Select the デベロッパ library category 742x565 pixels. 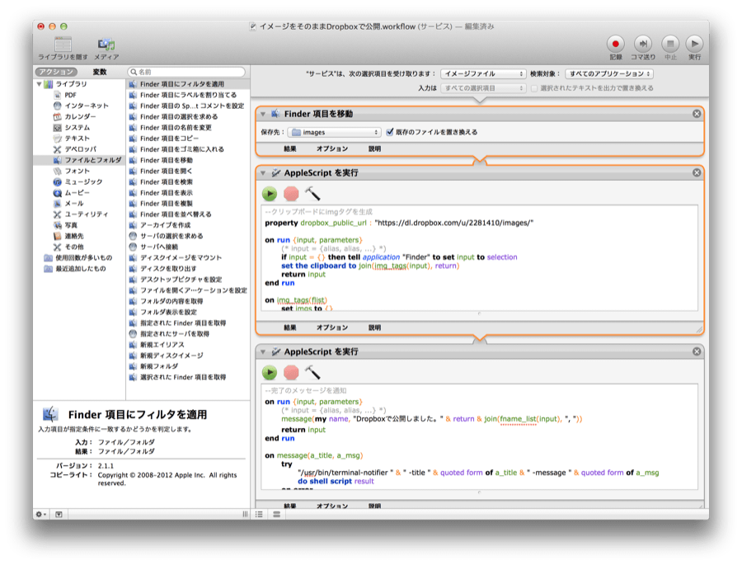click(80, 149)
